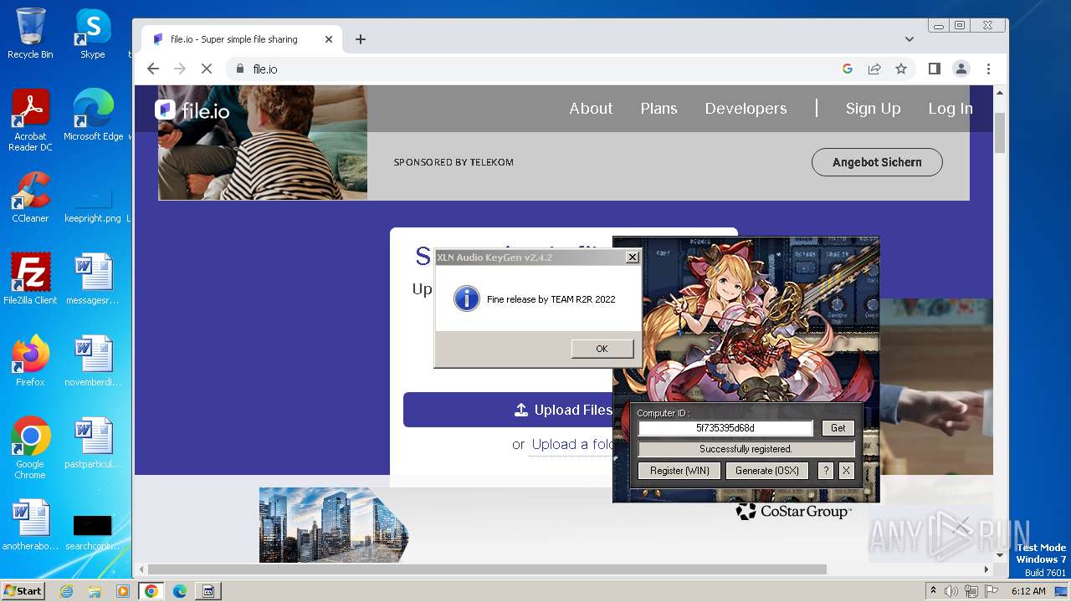Open the searchcont file on desktop
The width and height of the screenshot is (1071, 602).
tap(93, 533)
